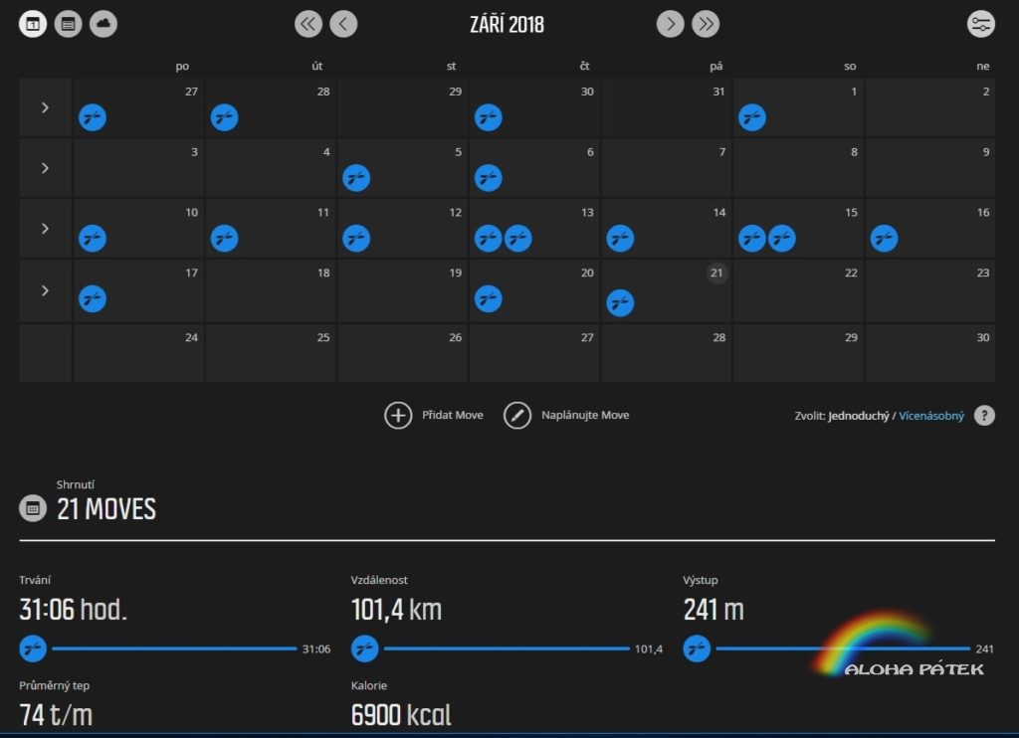Viewport: 1019px width, 738px height.
Task: Click the cloud sync icon
Action: tap(103, 25)
